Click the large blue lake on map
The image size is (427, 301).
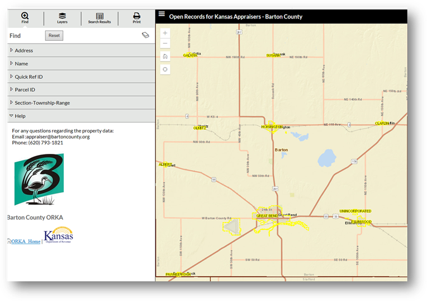(x=327, y=158)
